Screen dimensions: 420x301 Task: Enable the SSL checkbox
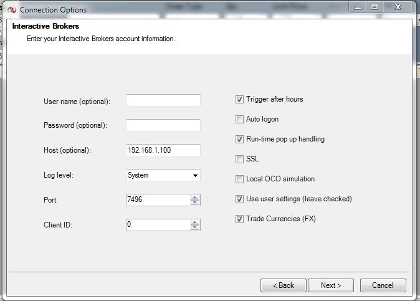pos(239,159)
